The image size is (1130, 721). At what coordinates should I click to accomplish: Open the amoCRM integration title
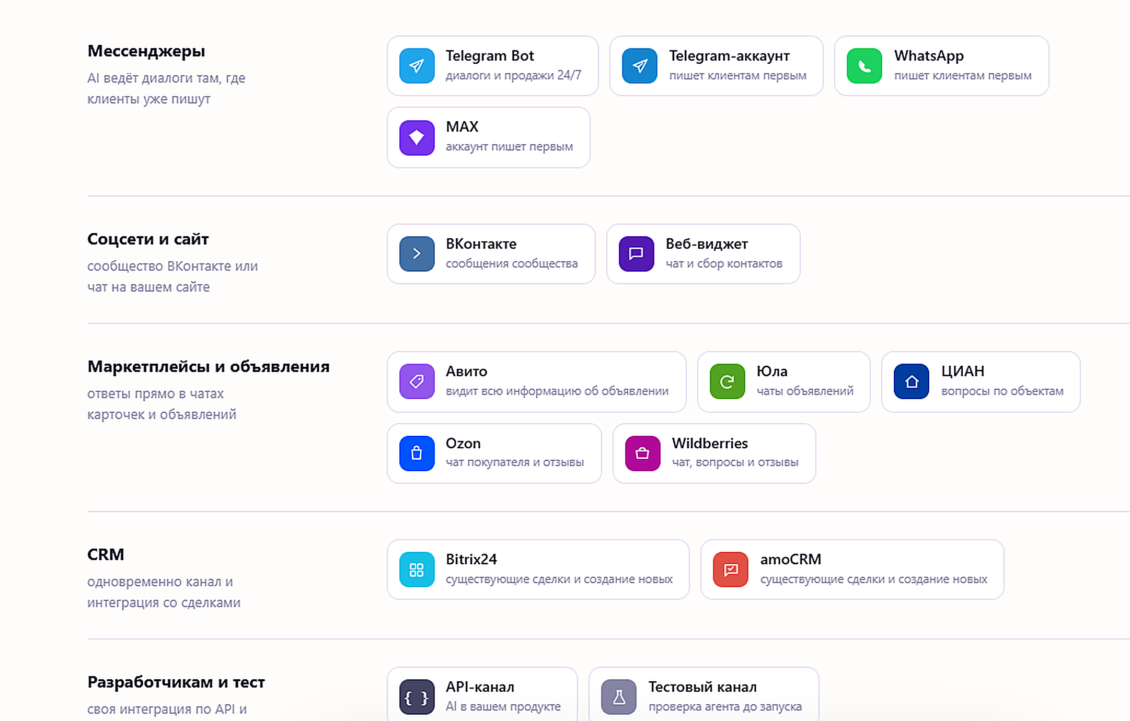click(791, 560)
